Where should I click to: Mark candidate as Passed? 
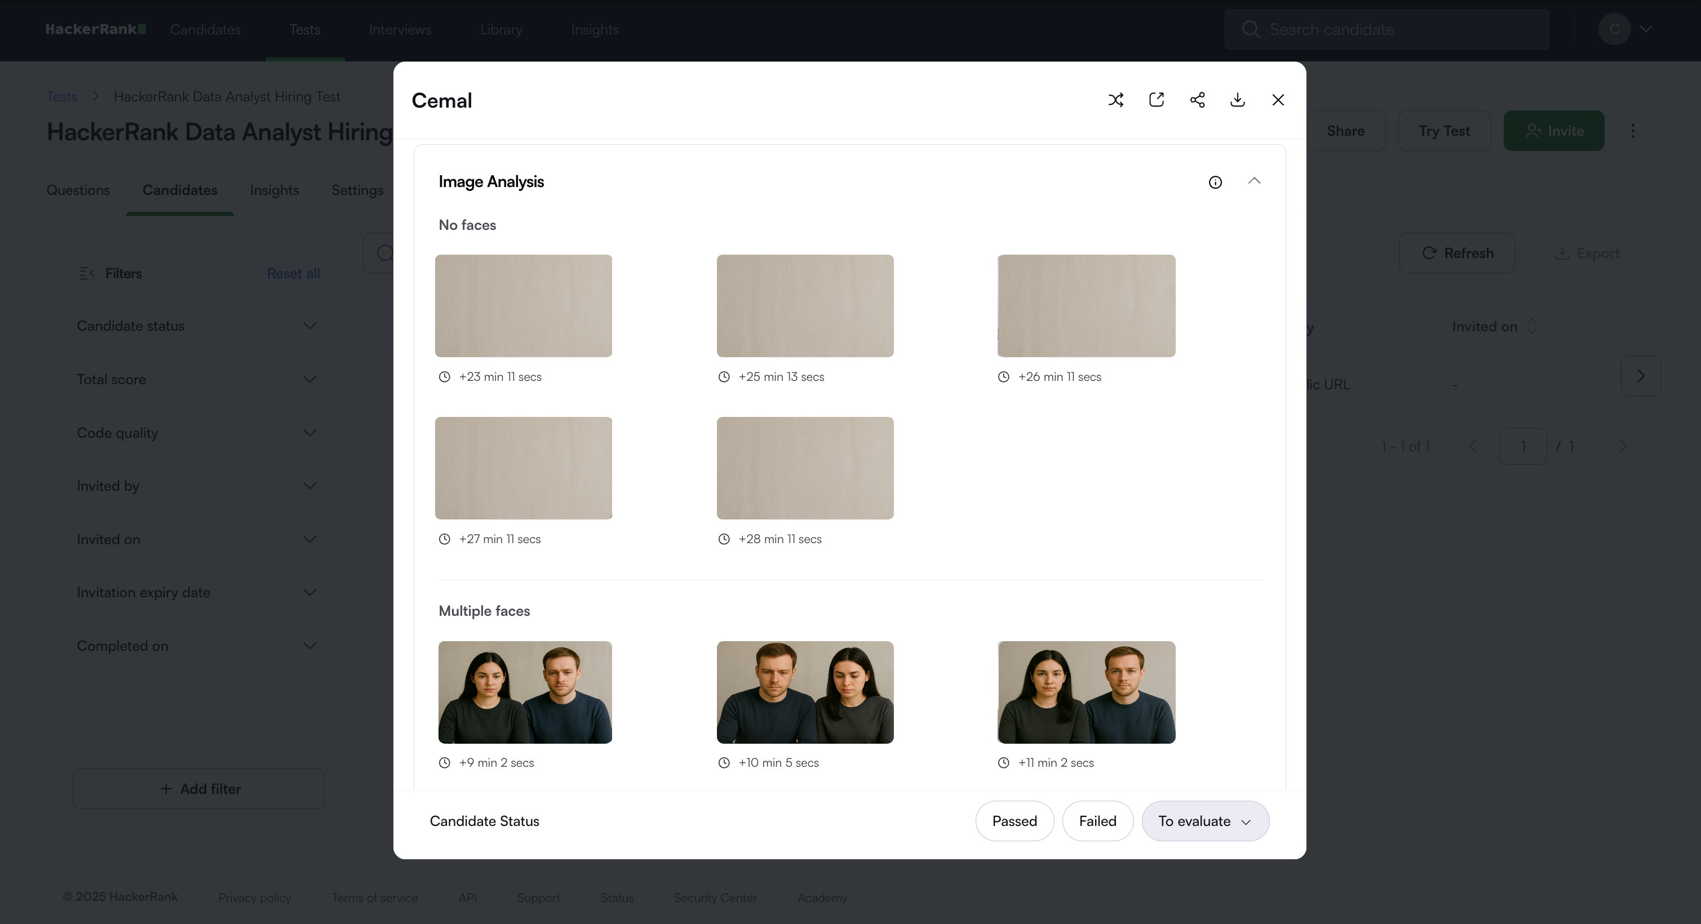pyautogui.click(x=1015, y=821)
